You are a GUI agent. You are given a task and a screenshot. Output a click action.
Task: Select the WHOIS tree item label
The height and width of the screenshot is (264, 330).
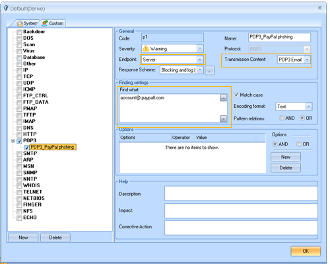point(32,185)
